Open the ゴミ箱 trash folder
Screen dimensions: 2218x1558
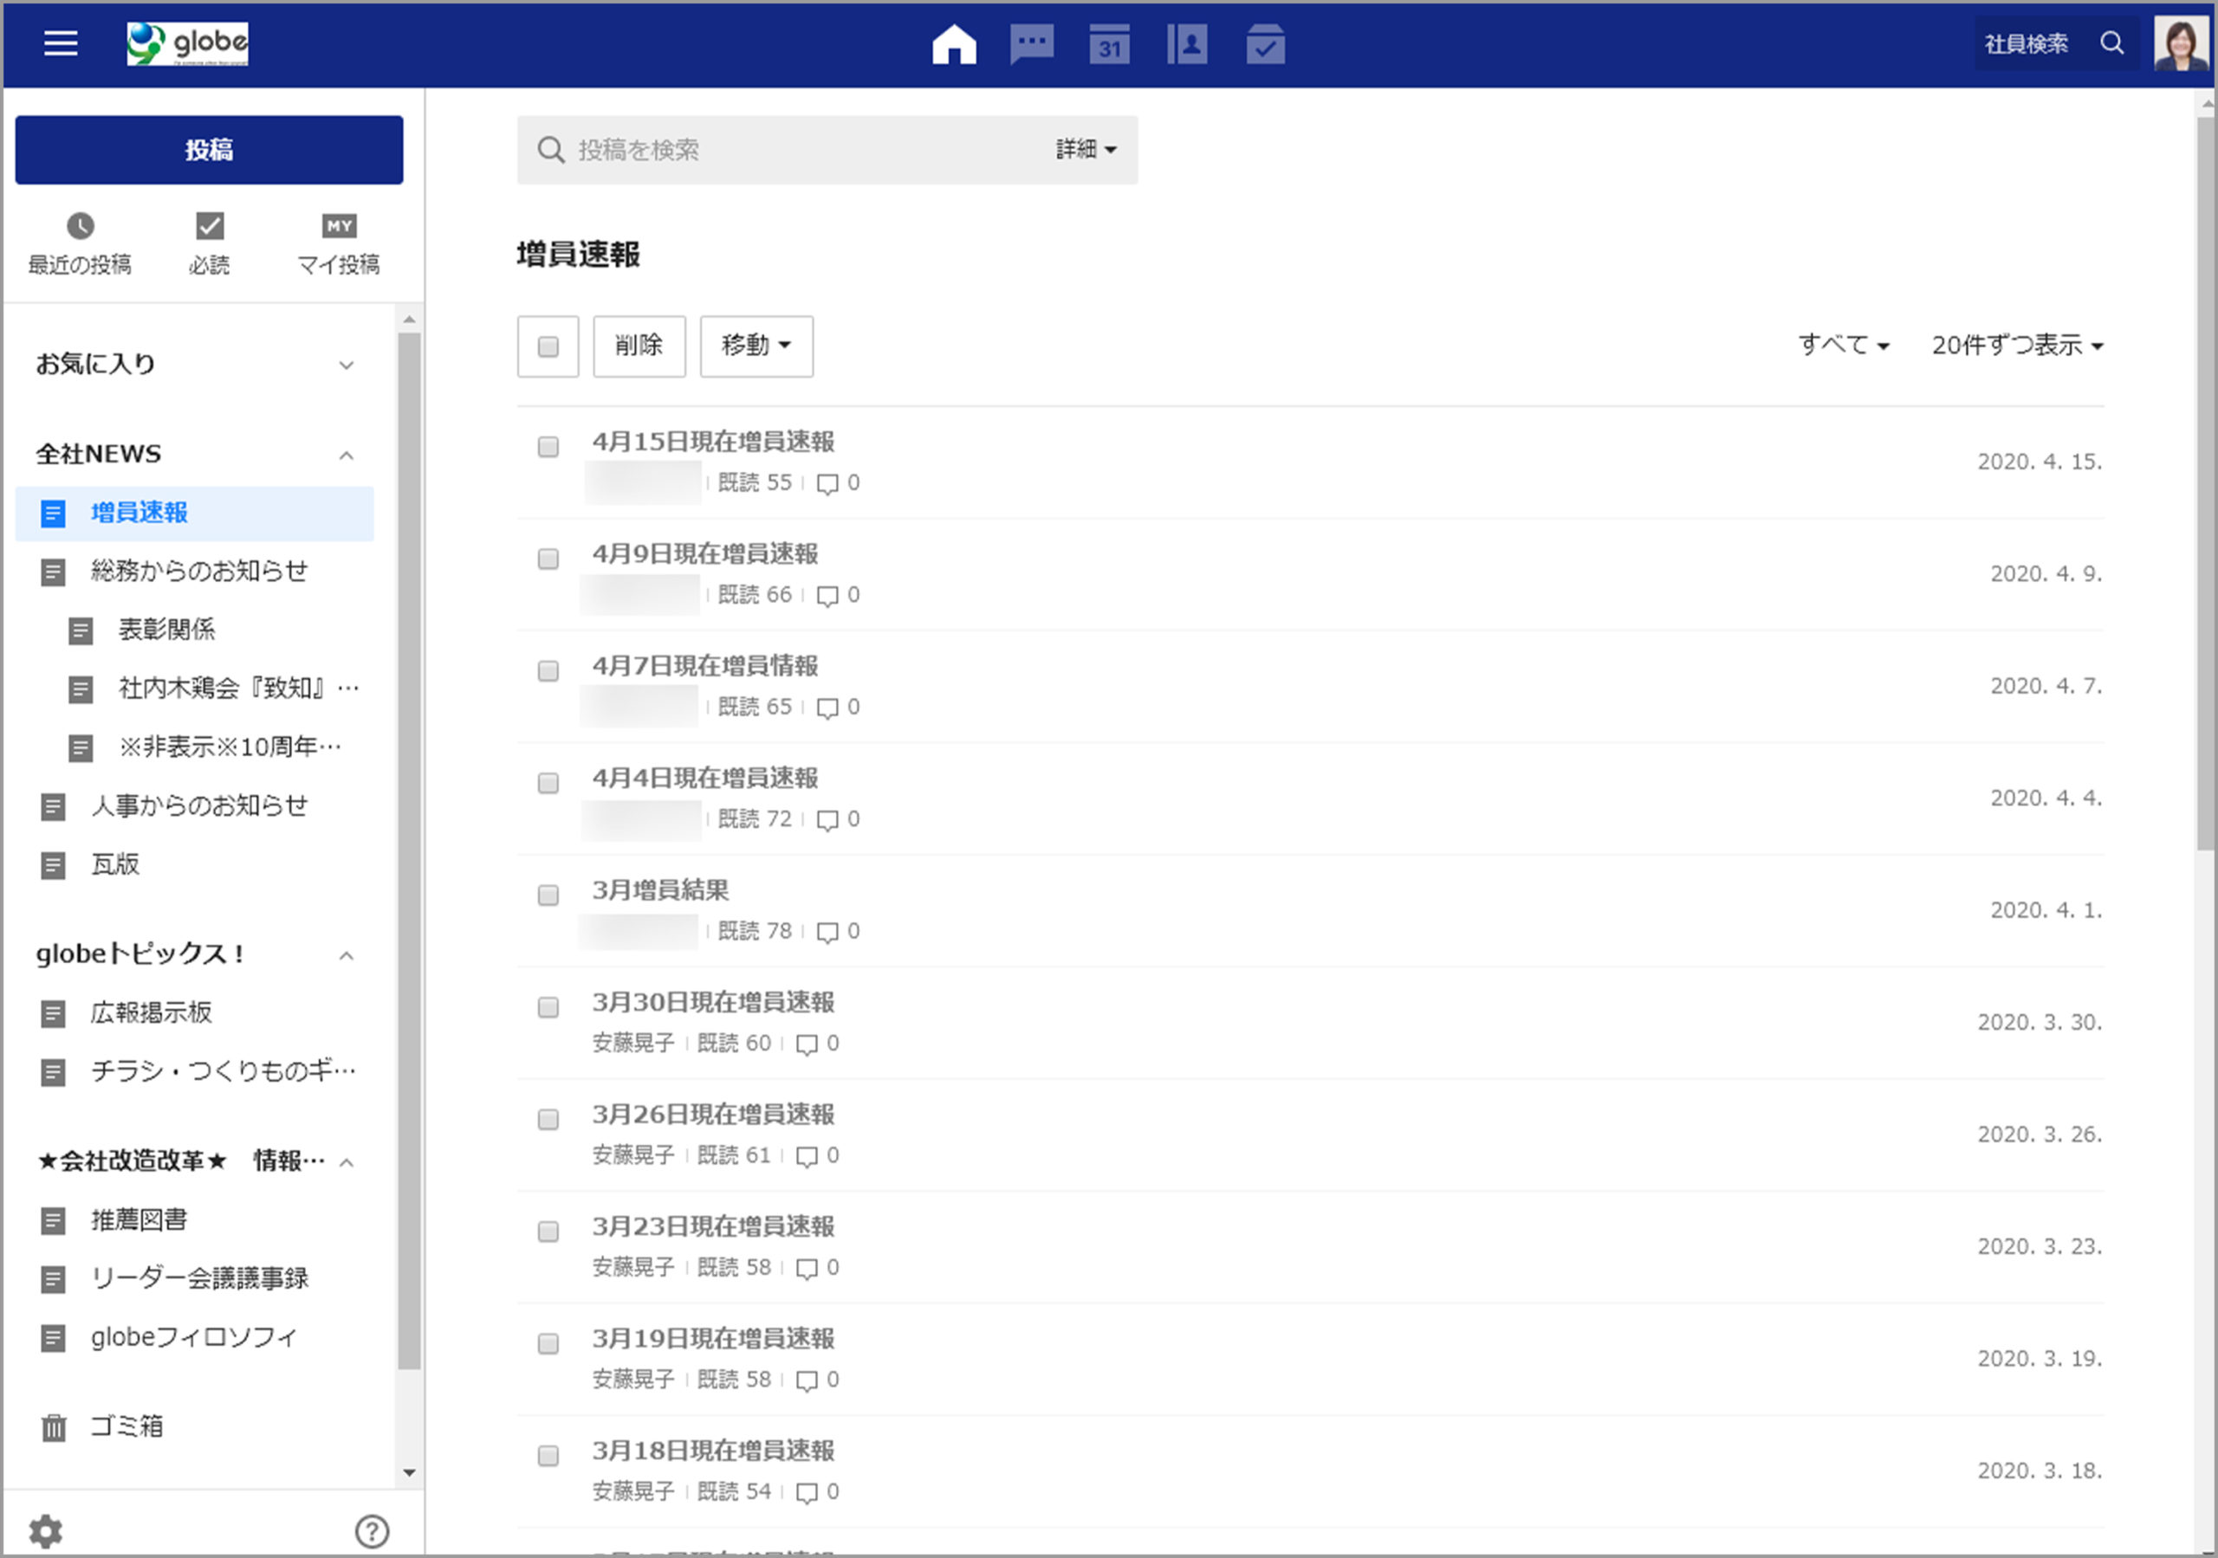pos(126,1425)
